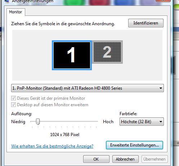
Task: Click the Übernehmen button
Action: coord(155,159)
